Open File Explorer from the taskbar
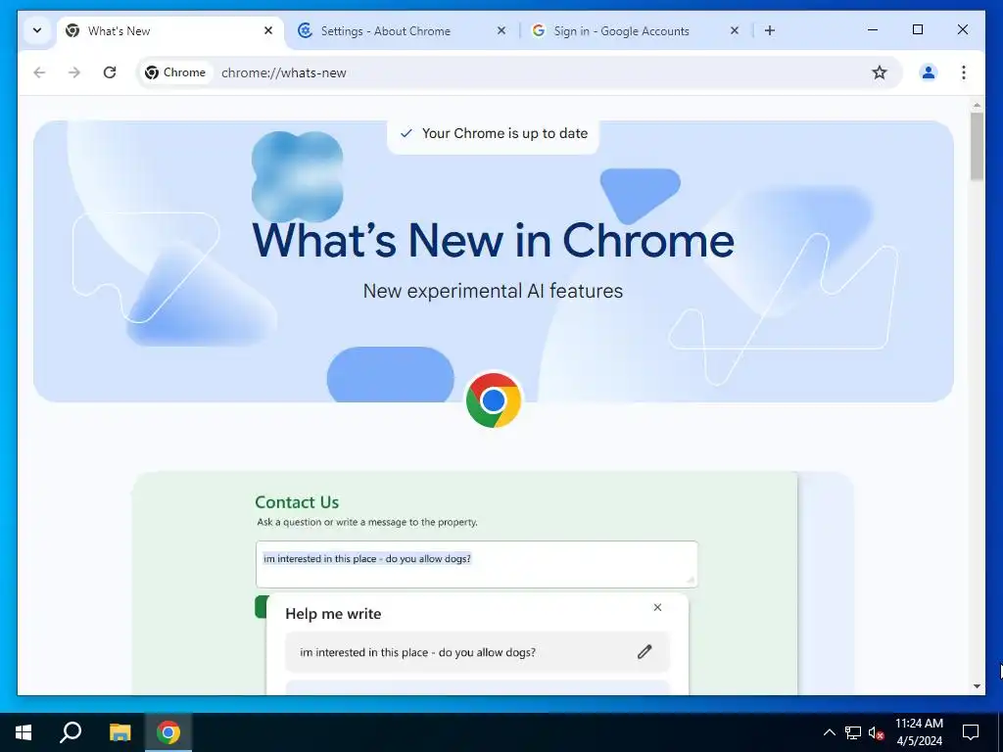 tap(119, 732)
